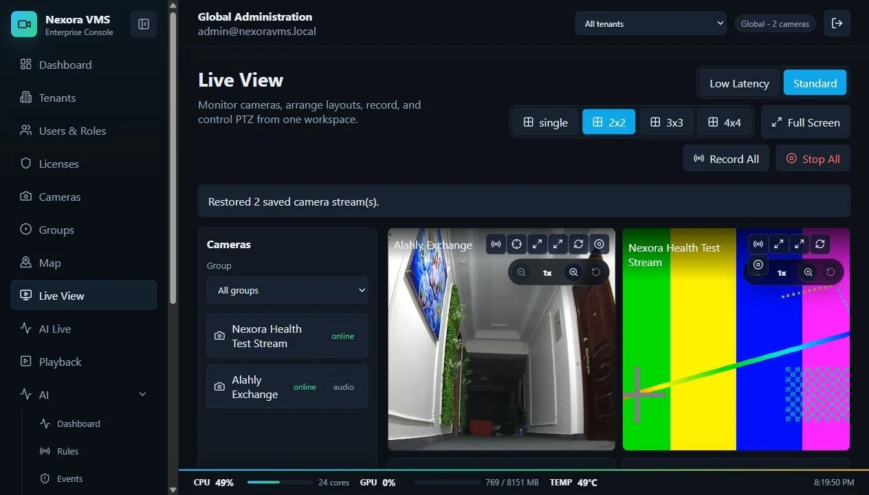Click the 'Global - 2 cameras' badge
The width and height of the screenshot is (869, 495).
pyautogui.click(x=775, y=23)
